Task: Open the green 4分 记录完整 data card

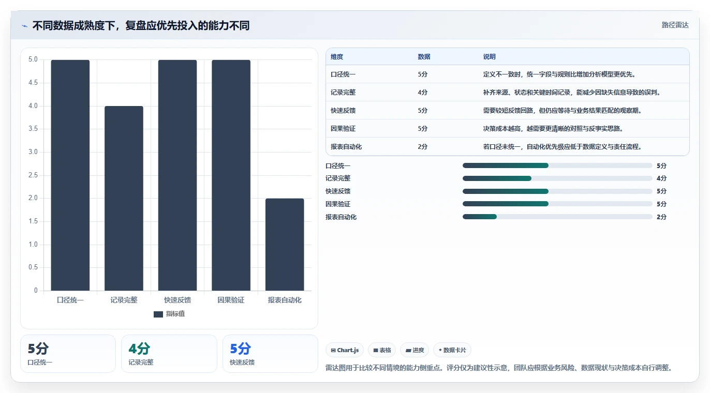Action: pyautogui.click(x=169, y=354)
